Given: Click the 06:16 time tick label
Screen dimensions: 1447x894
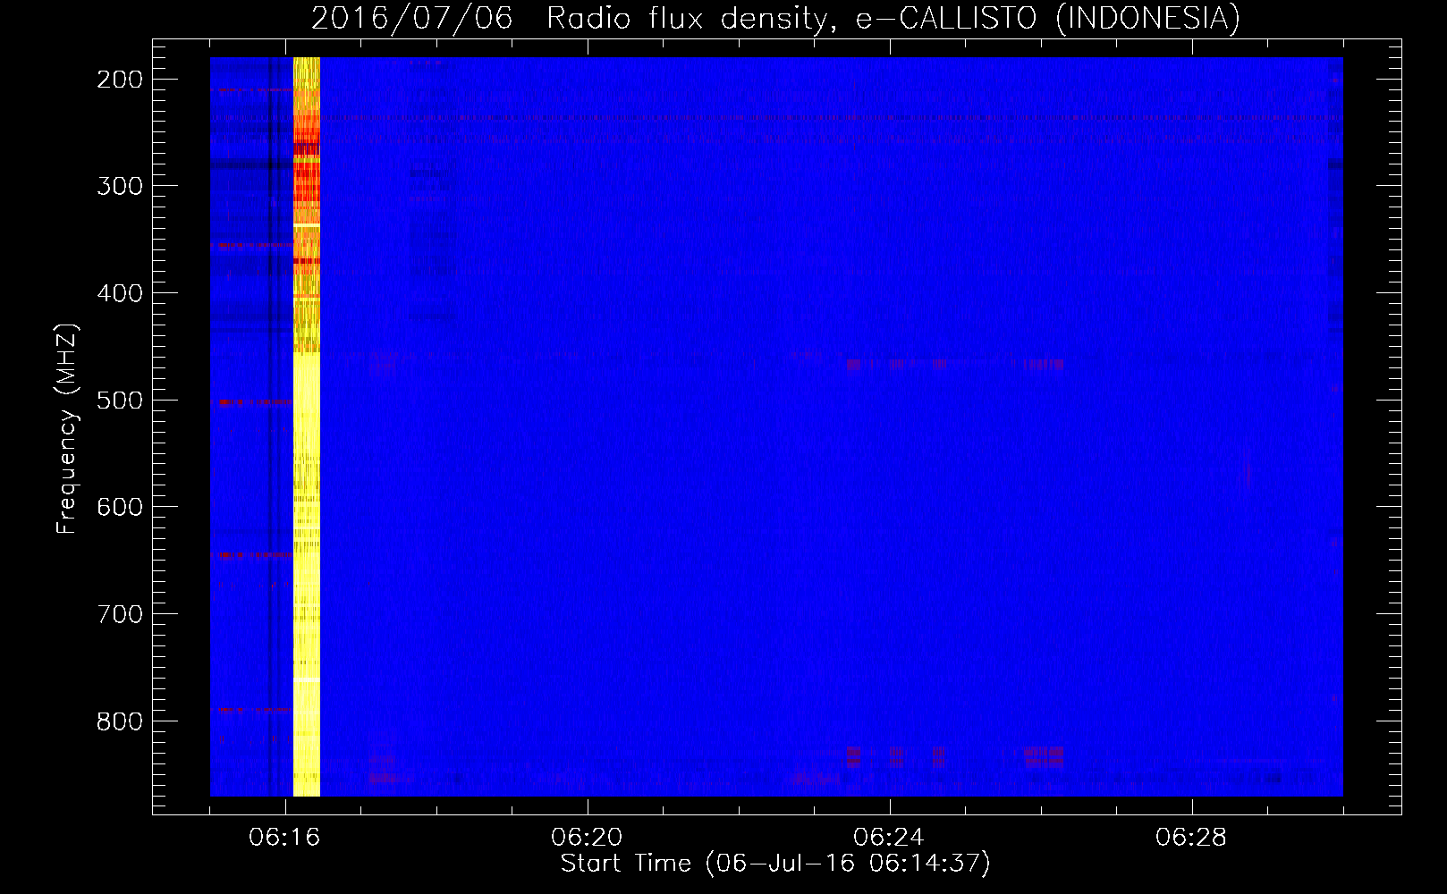Looking at the screenshot, I should [x=285, y=837].
